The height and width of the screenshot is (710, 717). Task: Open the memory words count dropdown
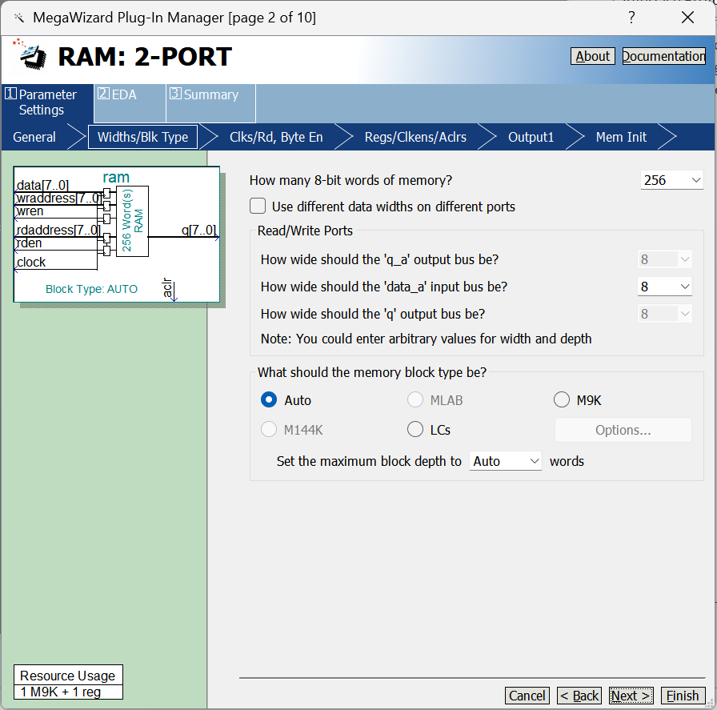[671, 180]
